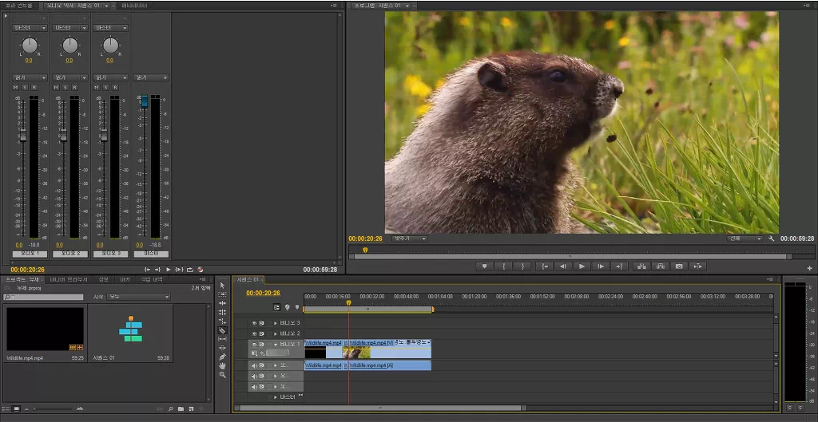Viewport: 818px width, 422px height.
Task: Select Sequence 01 timeline tab
Action: coord(248,280)
